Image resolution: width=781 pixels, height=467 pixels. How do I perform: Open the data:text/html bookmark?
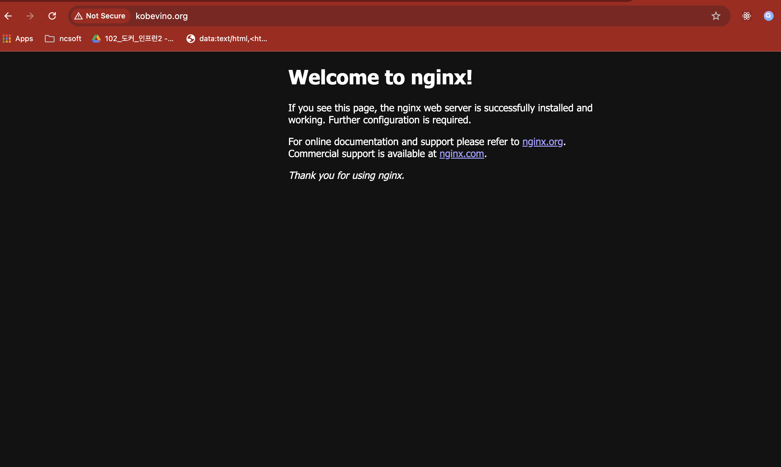(x=227, y=38)
